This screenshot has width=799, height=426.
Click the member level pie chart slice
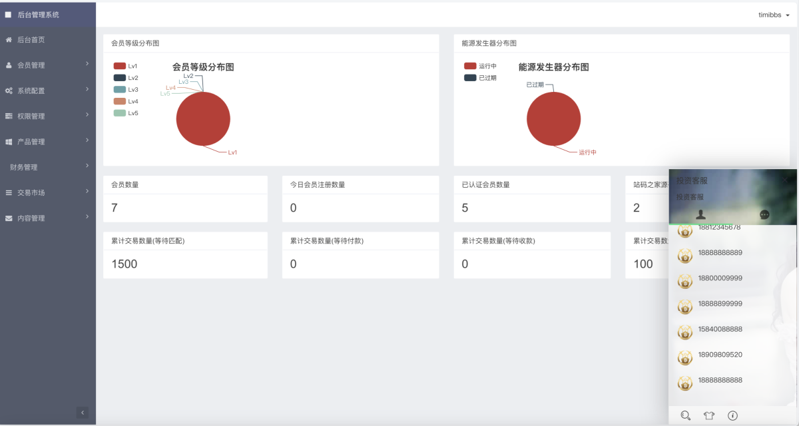pyautogui.click(x=203, y=118)
